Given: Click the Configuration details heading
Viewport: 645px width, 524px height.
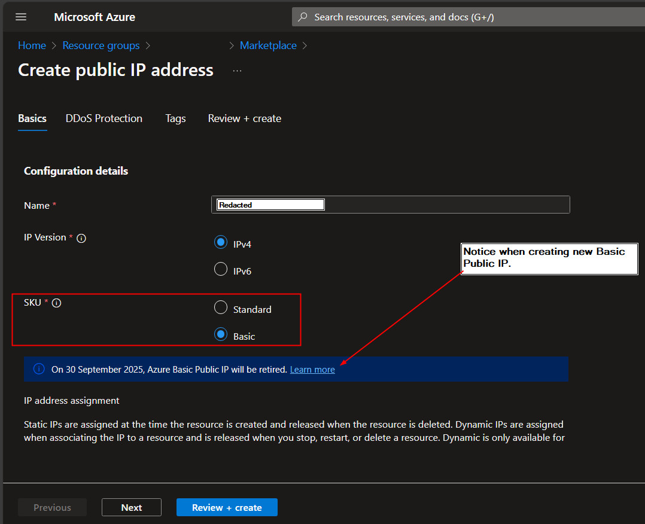Looking at the screenshot, I should coord(76,171).
